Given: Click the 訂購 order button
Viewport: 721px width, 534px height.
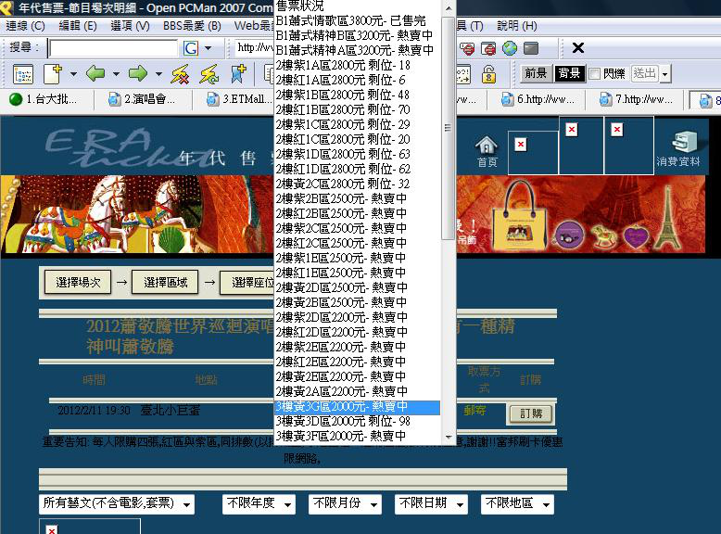Looking at the screenshot, I should click(x=531, y=413).
